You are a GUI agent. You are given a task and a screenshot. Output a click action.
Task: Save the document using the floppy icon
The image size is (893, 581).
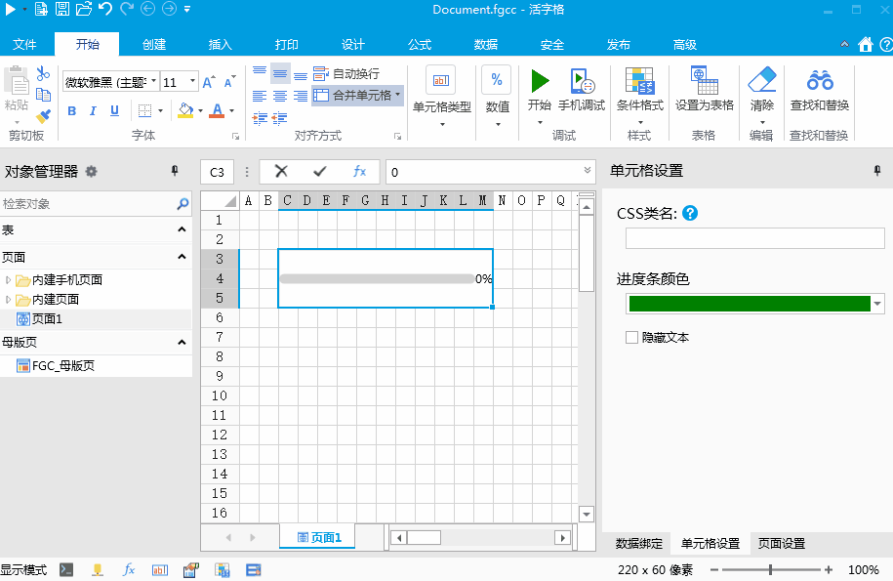(62, 9)
